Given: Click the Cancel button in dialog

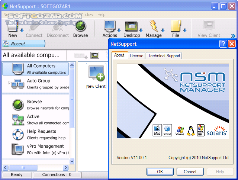Looking at the screenshot, I should (x=190, y=172).
